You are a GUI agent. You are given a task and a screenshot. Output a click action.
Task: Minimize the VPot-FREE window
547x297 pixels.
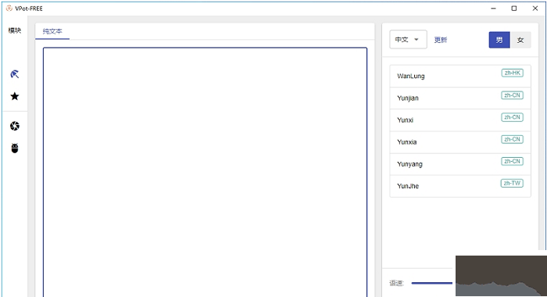[x=493, y=8]
